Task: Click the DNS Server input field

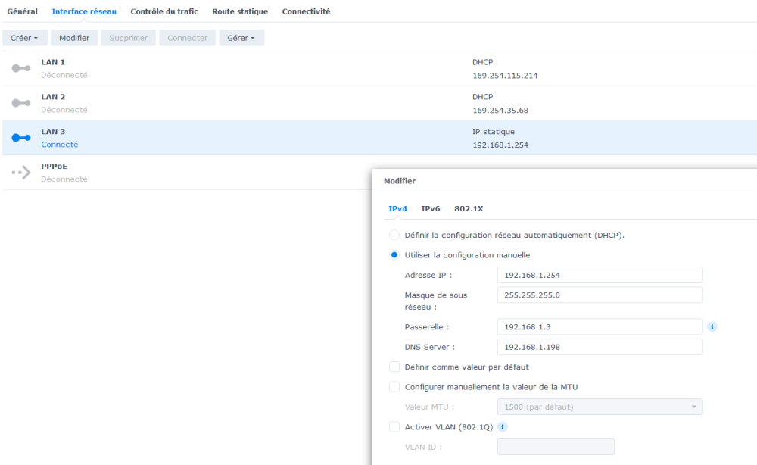Action: tap(600, 347)
